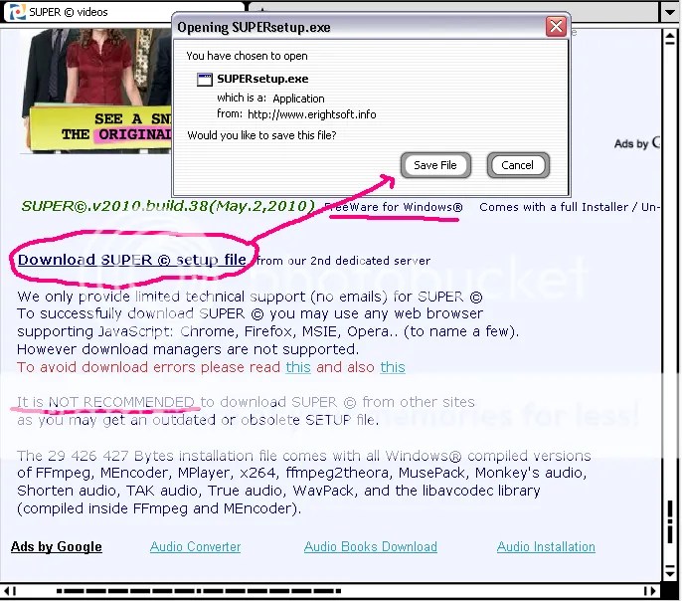
Task: Click the horizontal scrollbar thumb
Action: pyautogui.click(x=199, y=591)
